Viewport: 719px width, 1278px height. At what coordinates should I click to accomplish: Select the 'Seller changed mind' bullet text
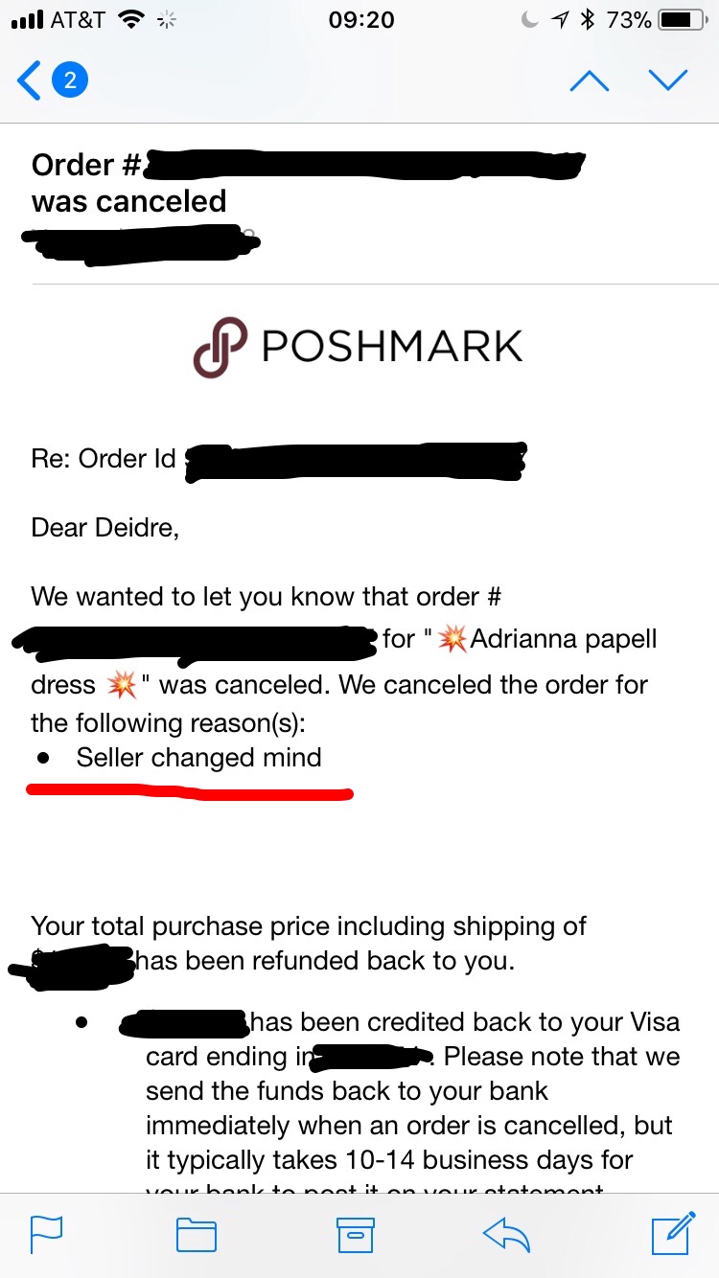click(x=199, y=757)
